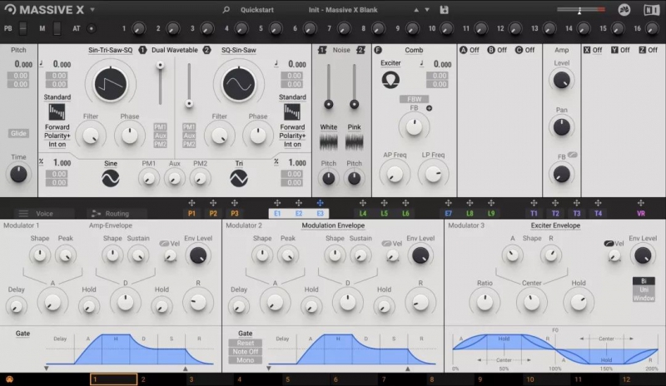666x386 pixels.
Task: Toggle oscillator 1 Aux routing button
Action: (x=160, y=136)
